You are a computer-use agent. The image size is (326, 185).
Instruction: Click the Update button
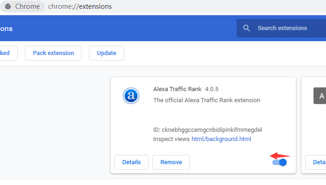[107, 53]
